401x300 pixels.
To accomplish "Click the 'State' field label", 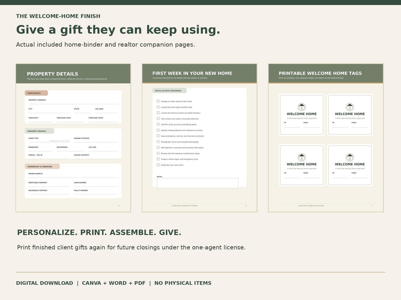I will click(x=76, y=109).
